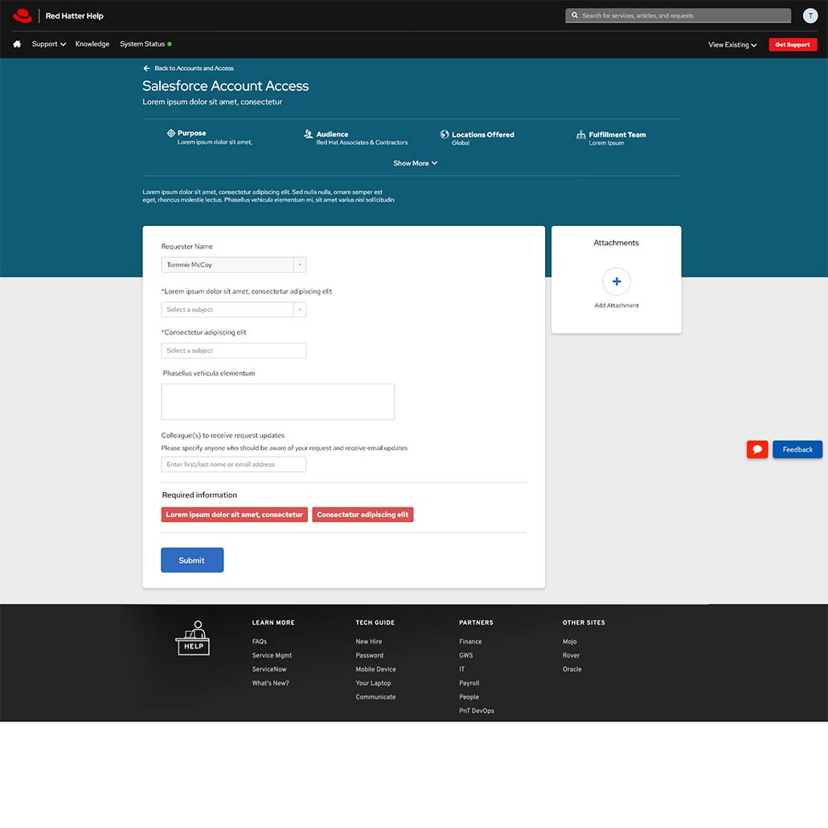
Task: Click the Locations Offered globe icon
Action: pos(445,135)
